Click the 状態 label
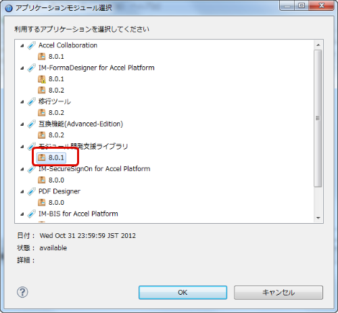 [26, 248]
